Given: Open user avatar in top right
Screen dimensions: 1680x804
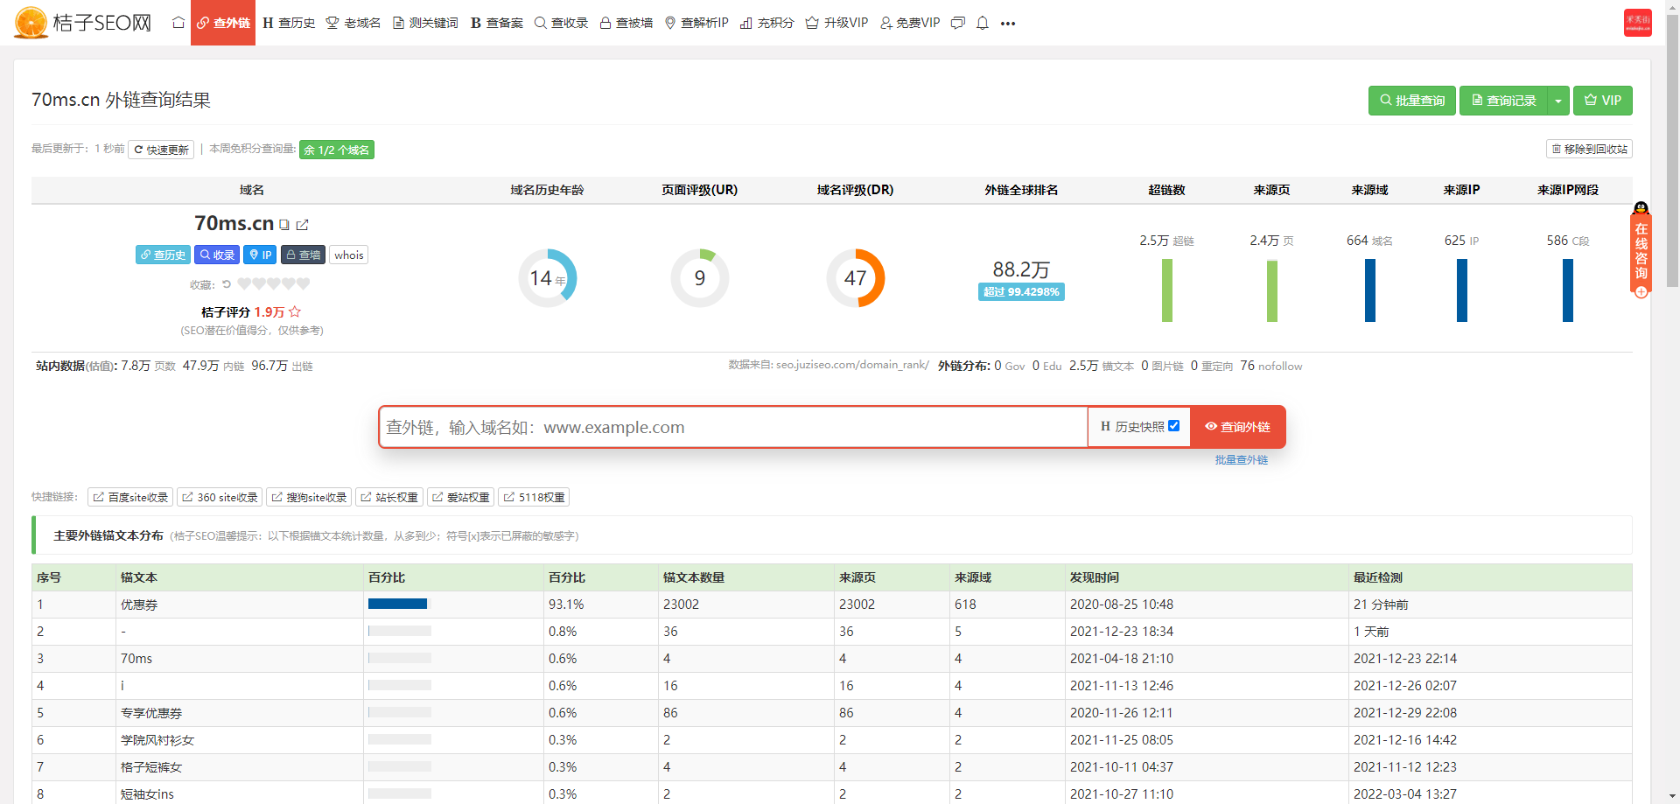Looking at the screenshot, I should [x=1637, y=23].
